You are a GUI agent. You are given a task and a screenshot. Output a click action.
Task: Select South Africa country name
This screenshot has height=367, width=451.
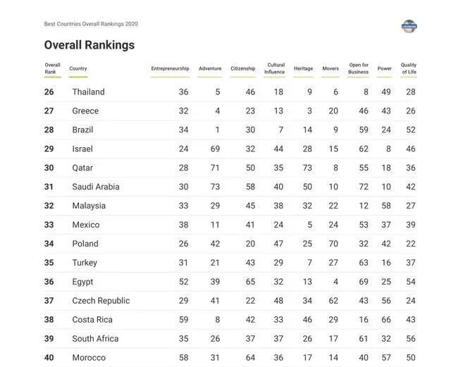point(95,339)
